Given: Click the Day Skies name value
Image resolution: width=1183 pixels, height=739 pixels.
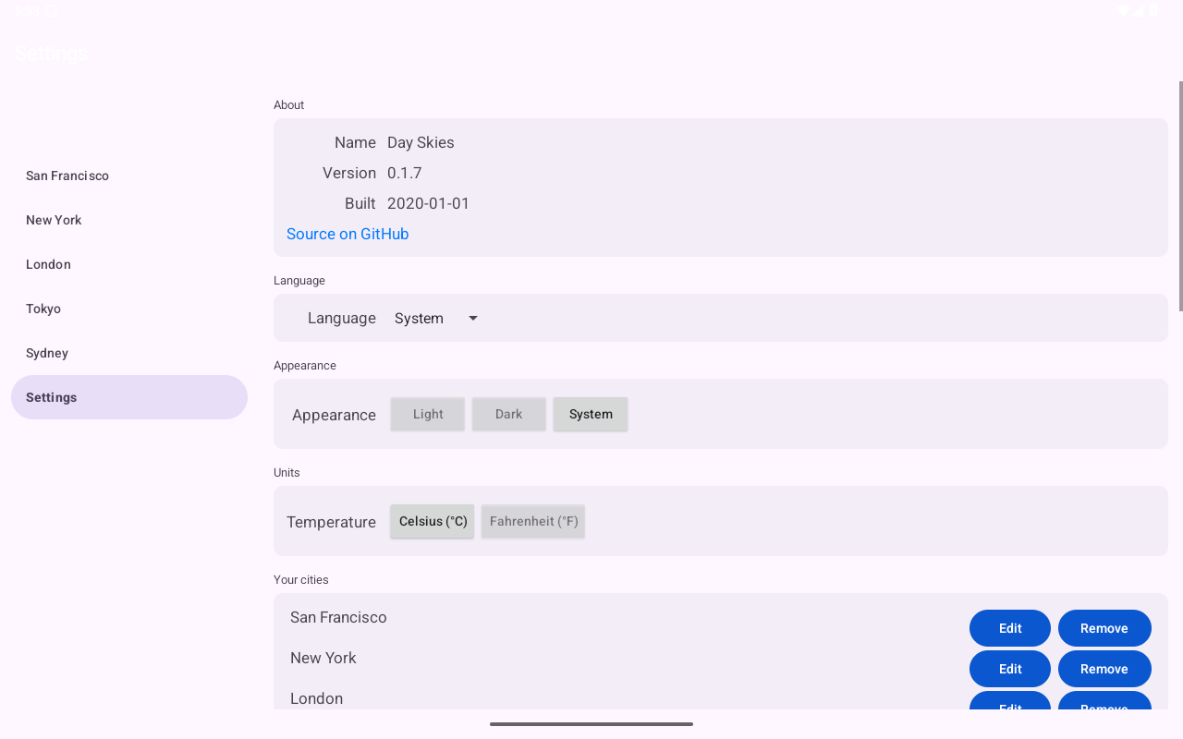Looking at the screenshot, I should click(x=421, y=142).
